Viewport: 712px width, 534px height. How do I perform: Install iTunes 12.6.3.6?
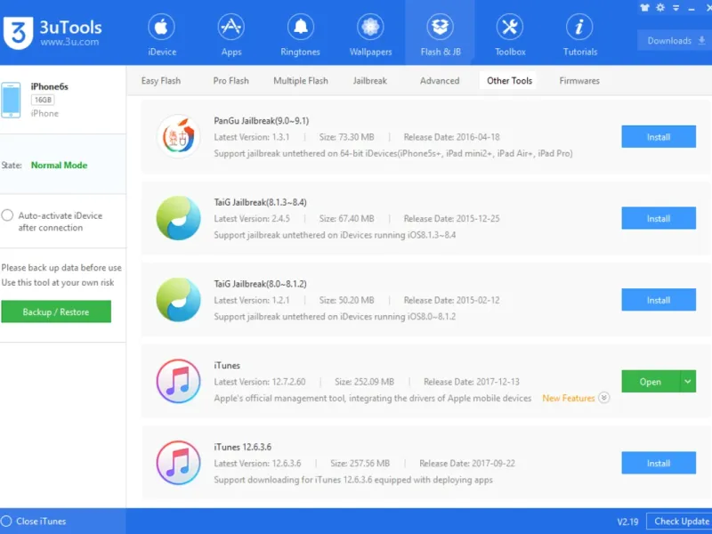[x=659, y=463]
